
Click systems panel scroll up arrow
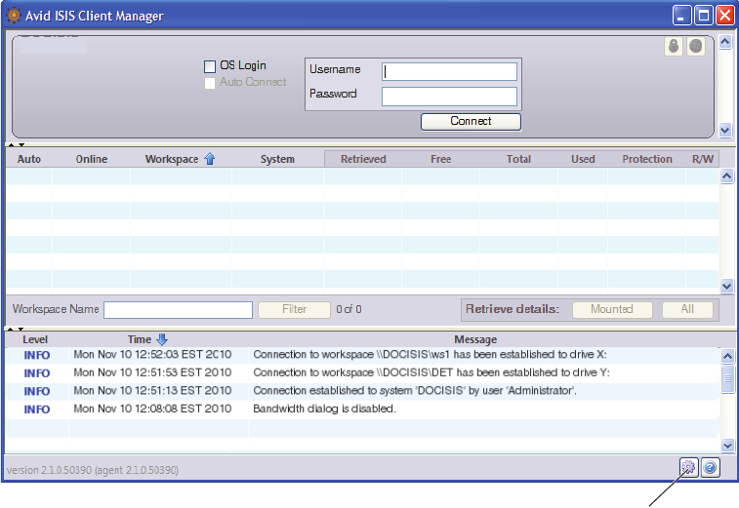(725, 42)
